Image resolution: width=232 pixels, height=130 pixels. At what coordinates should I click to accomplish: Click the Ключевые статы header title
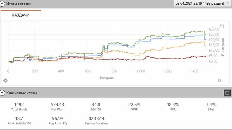click(22, 93)
